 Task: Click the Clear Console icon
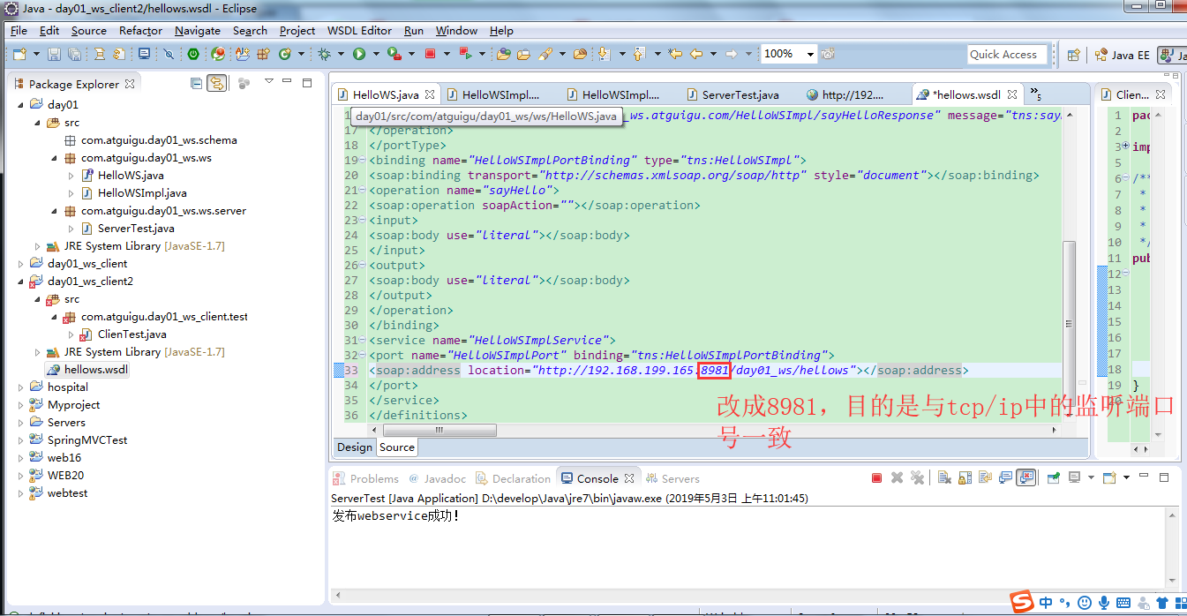pyautogui.click(x=944, y=477)
